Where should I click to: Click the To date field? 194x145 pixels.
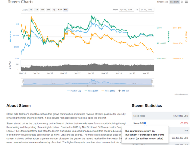pyautogui.click(x=147, y=10)
